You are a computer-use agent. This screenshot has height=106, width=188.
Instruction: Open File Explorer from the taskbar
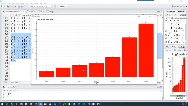click(x=21, y=104)
